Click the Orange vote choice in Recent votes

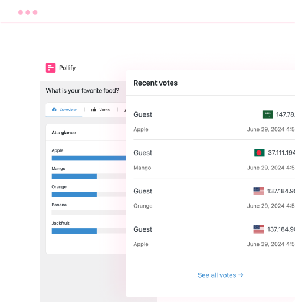click(x=143, y=206)
